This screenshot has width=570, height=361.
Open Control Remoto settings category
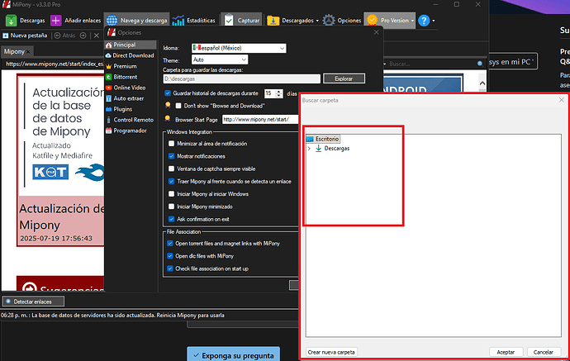tap(133, 120)
